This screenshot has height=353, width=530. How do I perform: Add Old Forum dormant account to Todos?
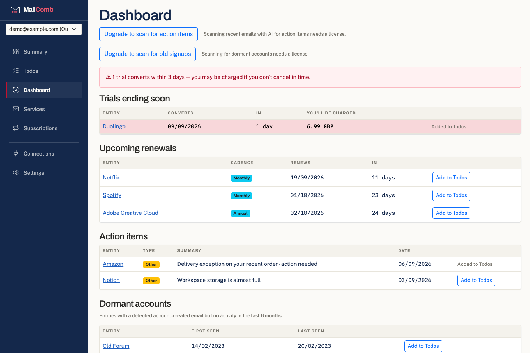pyautogui.click(x=423, y=346)
